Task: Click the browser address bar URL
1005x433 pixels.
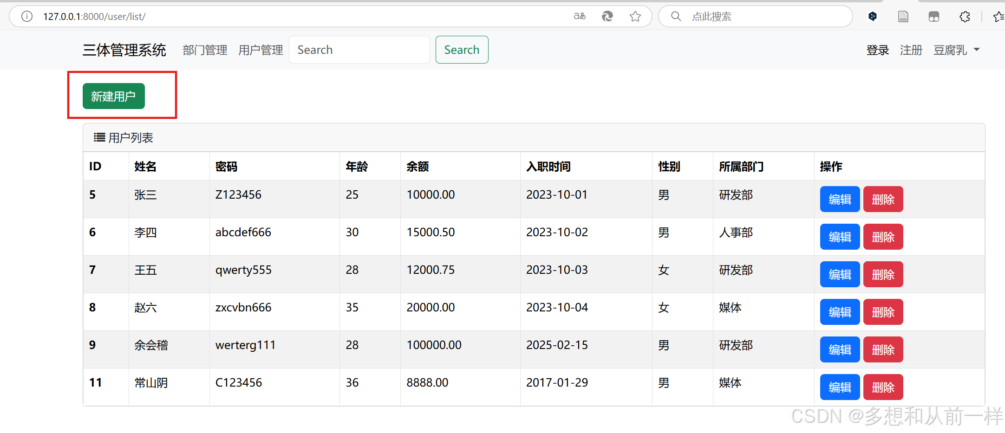Action: pyautogui.click(x=94, y=17)
